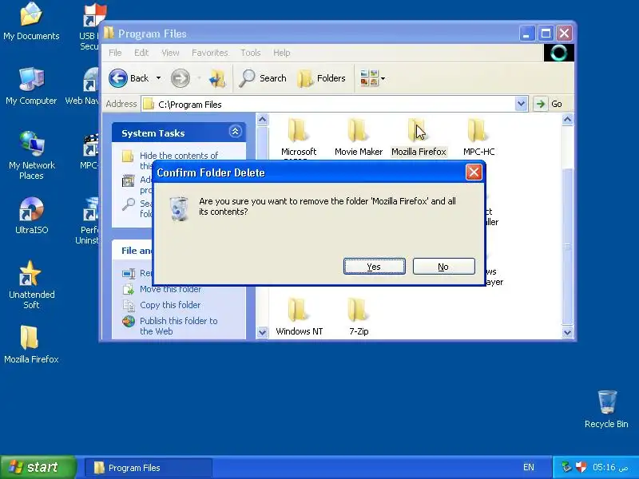
Task: Select Mozilla Firefox folder on desktop
Action: click(x=31, y=345)
